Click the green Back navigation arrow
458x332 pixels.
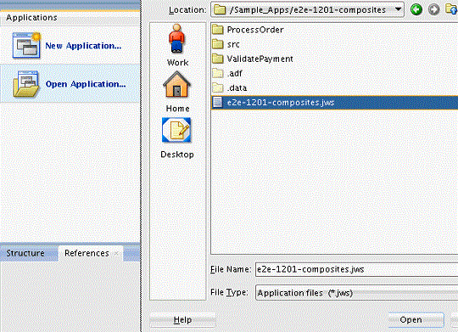[416, 9]
